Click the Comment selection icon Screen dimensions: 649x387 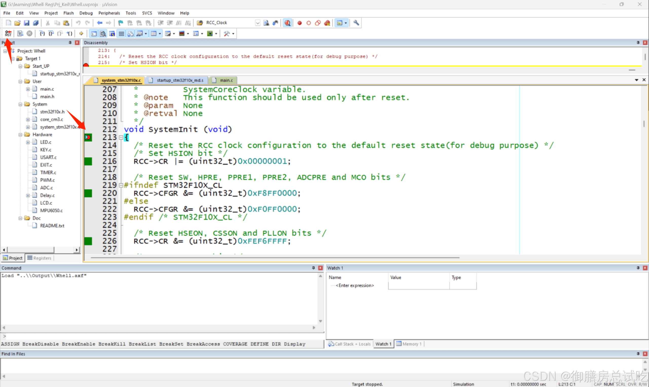(179, 23)
